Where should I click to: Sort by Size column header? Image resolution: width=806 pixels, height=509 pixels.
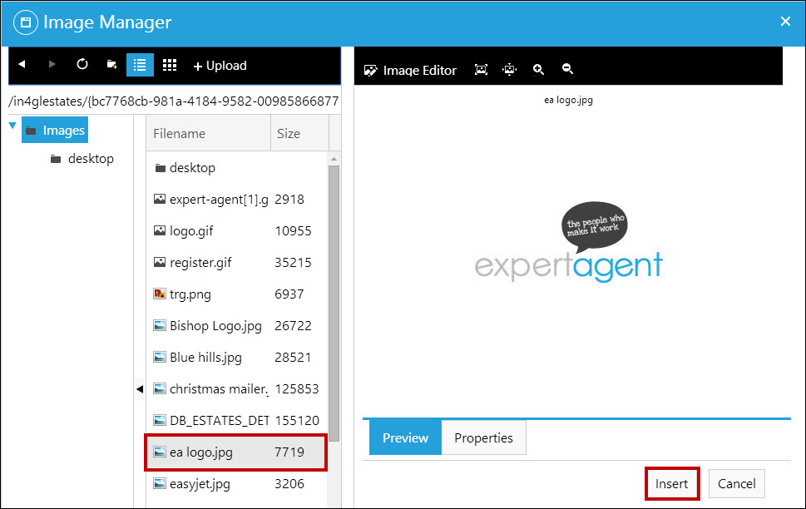click(299, 134)
